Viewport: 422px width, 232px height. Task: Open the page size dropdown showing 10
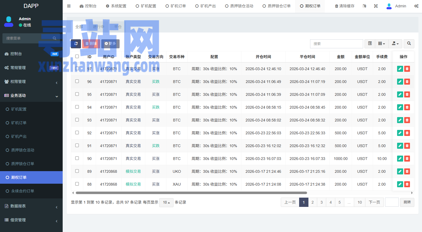[x=166, y=203]
